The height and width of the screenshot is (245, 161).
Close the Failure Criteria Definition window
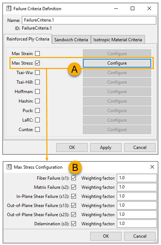click(x=149, y=8)
